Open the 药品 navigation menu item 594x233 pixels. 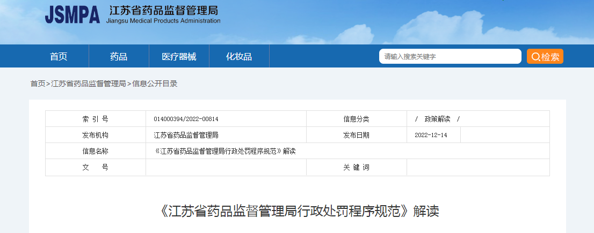[119, 57]
